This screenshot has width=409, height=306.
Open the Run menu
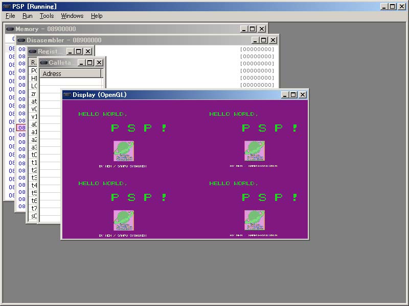(x=28, y=16)
